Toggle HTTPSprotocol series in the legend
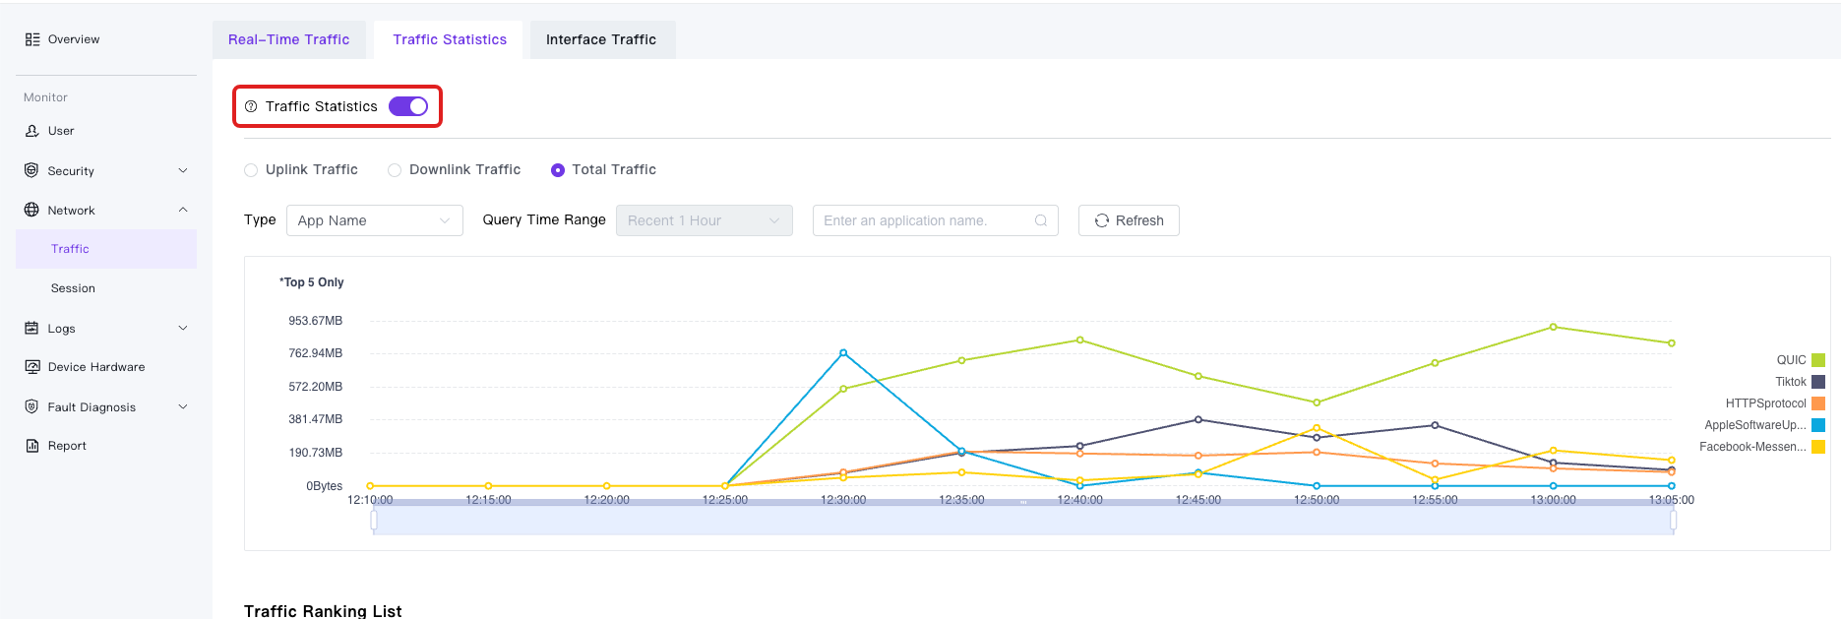The width and height of the screenshot is (1841, 619). click(1775, 403)
